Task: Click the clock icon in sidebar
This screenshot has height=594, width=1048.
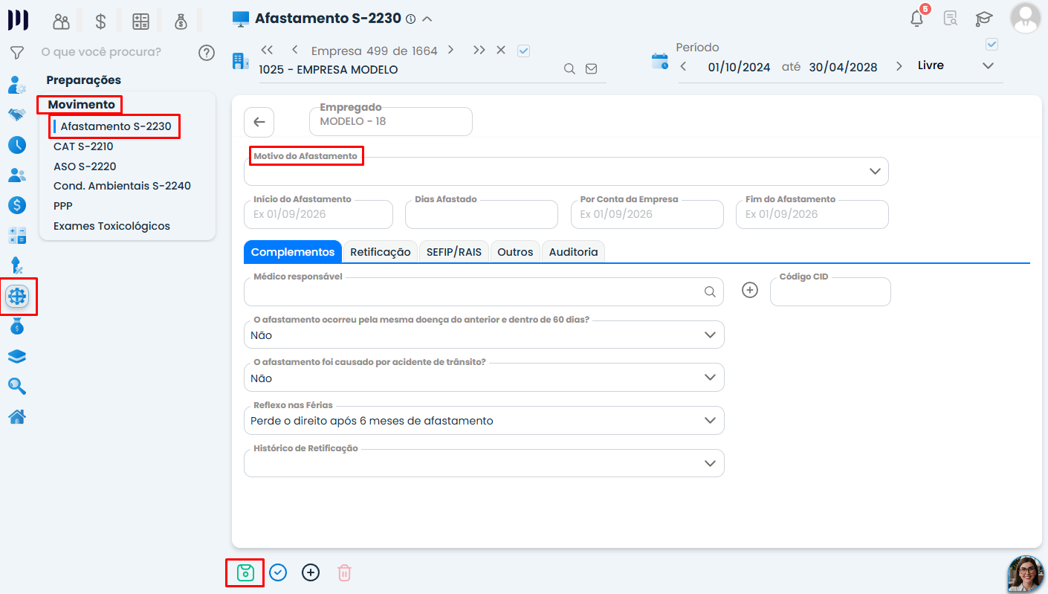Action: [17, 145]
